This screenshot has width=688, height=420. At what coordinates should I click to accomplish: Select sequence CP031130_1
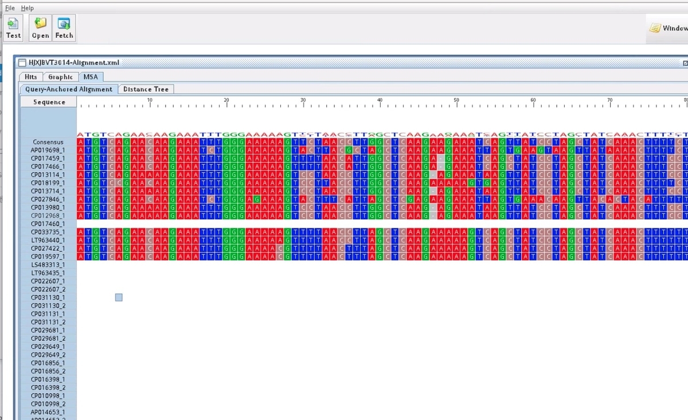point(48,297)
